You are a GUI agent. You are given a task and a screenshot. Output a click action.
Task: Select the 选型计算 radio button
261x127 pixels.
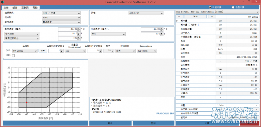233,7
